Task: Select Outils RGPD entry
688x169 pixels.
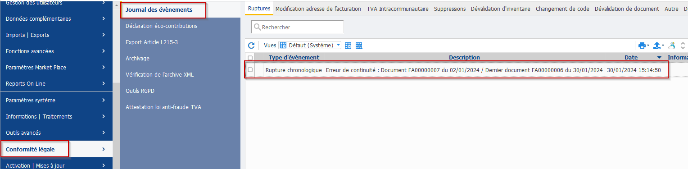Action: tap(141, 91)
